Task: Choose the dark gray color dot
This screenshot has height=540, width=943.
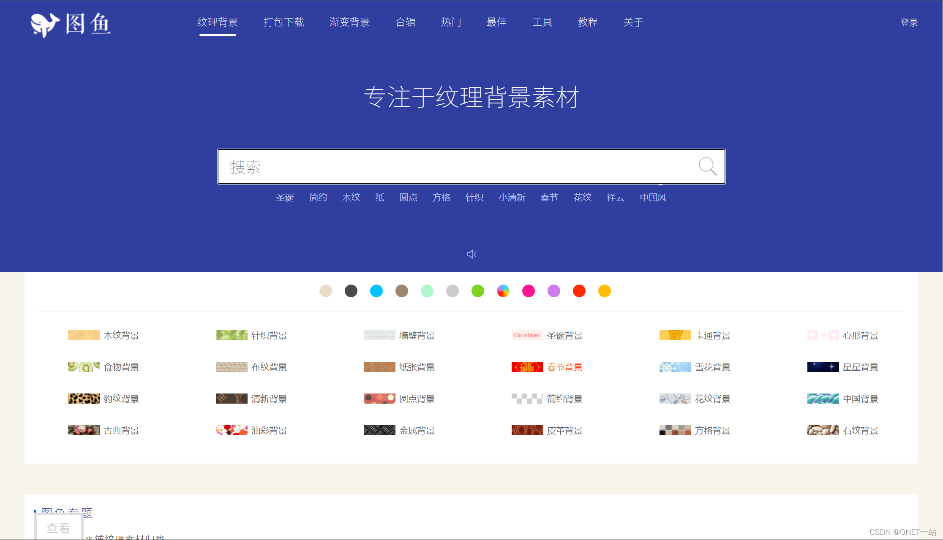Action: pos(351,291)
